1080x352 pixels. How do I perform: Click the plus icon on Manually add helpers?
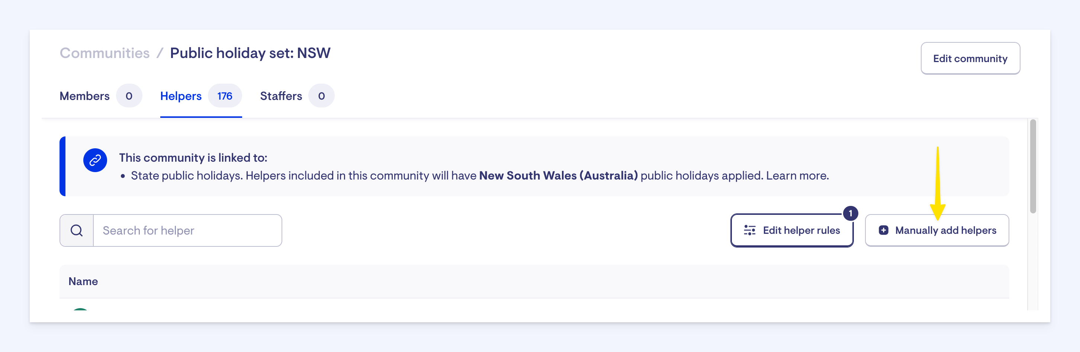[x=883, y=230]
